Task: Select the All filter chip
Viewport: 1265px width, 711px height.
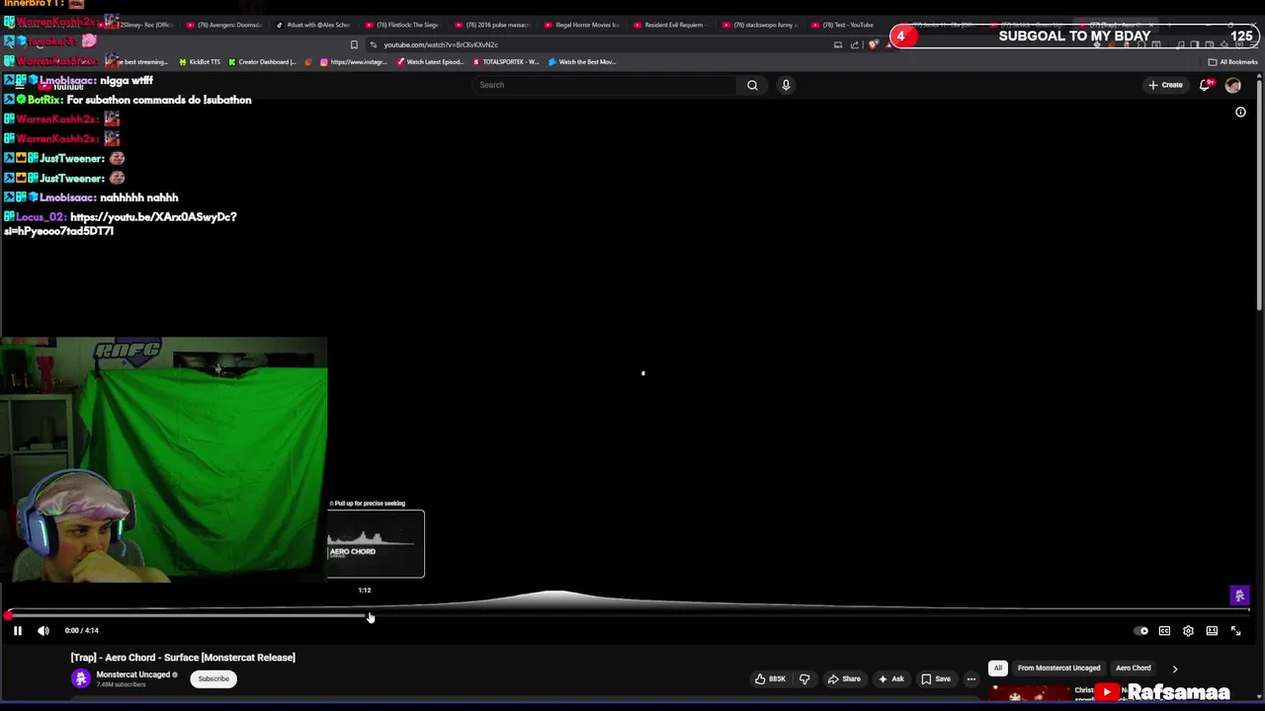Action: tap(998, 668)
